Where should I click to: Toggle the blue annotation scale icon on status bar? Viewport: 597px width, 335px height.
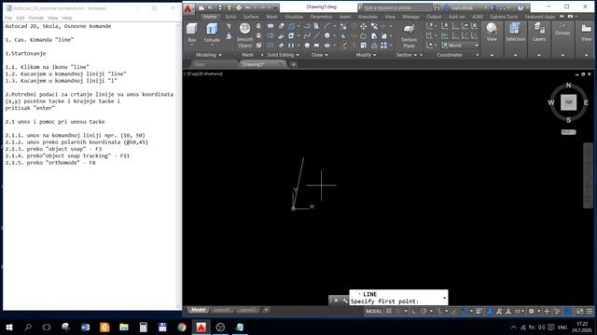click(489, 311)
